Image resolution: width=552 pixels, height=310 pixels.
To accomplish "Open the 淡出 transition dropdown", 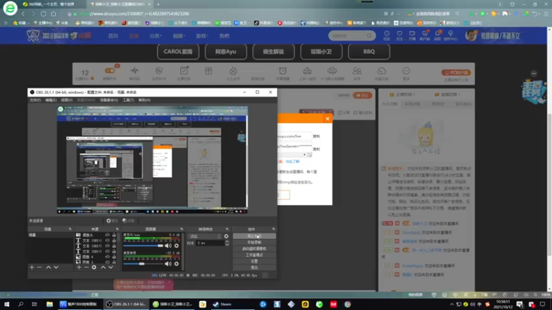I will pos(205,236).
